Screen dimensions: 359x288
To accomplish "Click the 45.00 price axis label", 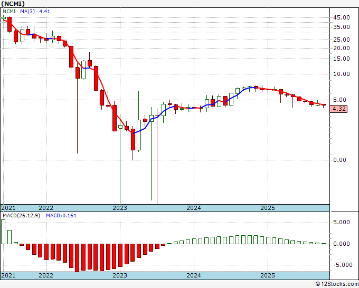I will click(342, 17).
